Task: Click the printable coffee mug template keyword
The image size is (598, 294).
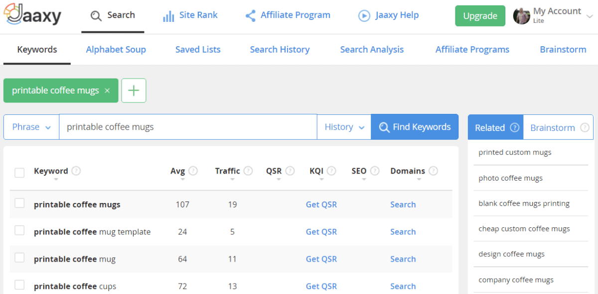Action: click(92, 232)
